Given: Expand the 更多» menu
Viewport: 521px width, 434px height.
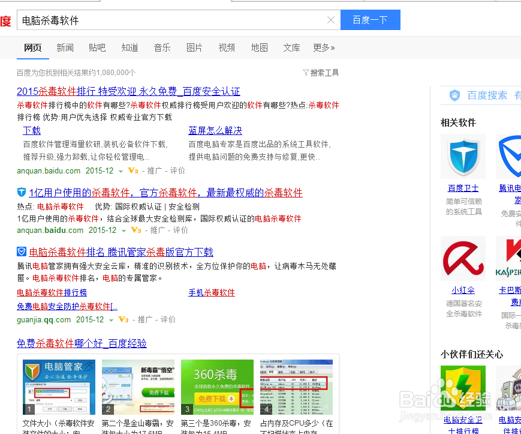Looking at the screenshot, I should click(x=324, y=47).
